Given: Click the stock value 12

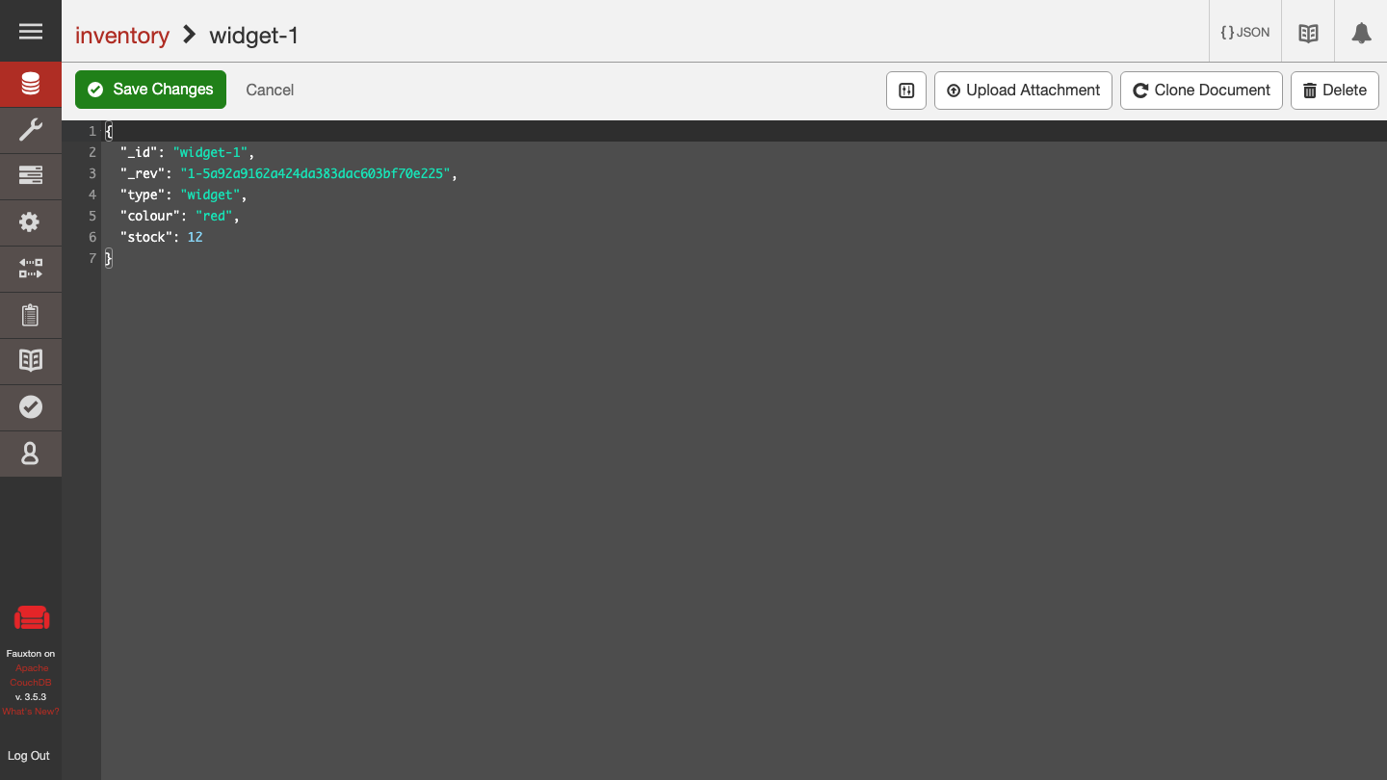Looking at the screenshot, I should [x=195, y=237].
